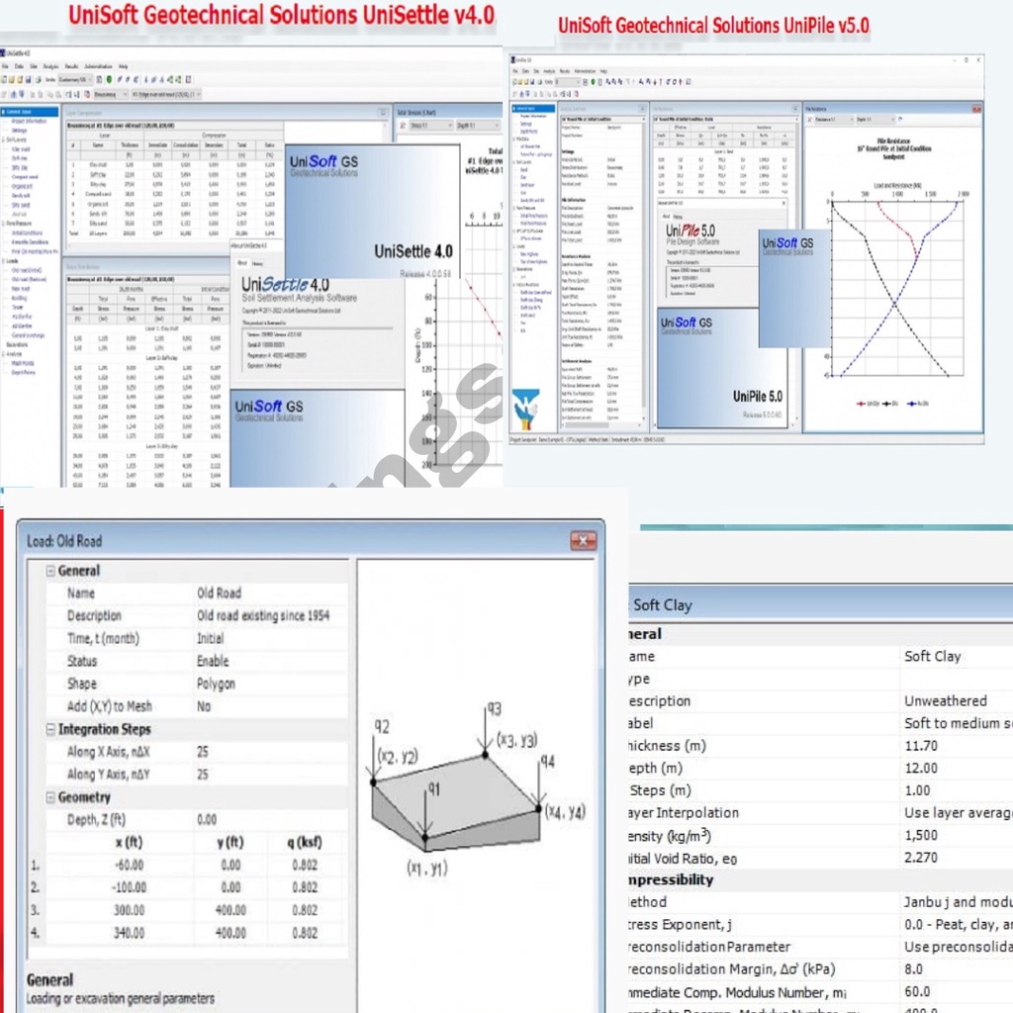1013x1013 pixels.
Task: Select Compact sand layer in UniSettle tree
Action: point(25,177)
